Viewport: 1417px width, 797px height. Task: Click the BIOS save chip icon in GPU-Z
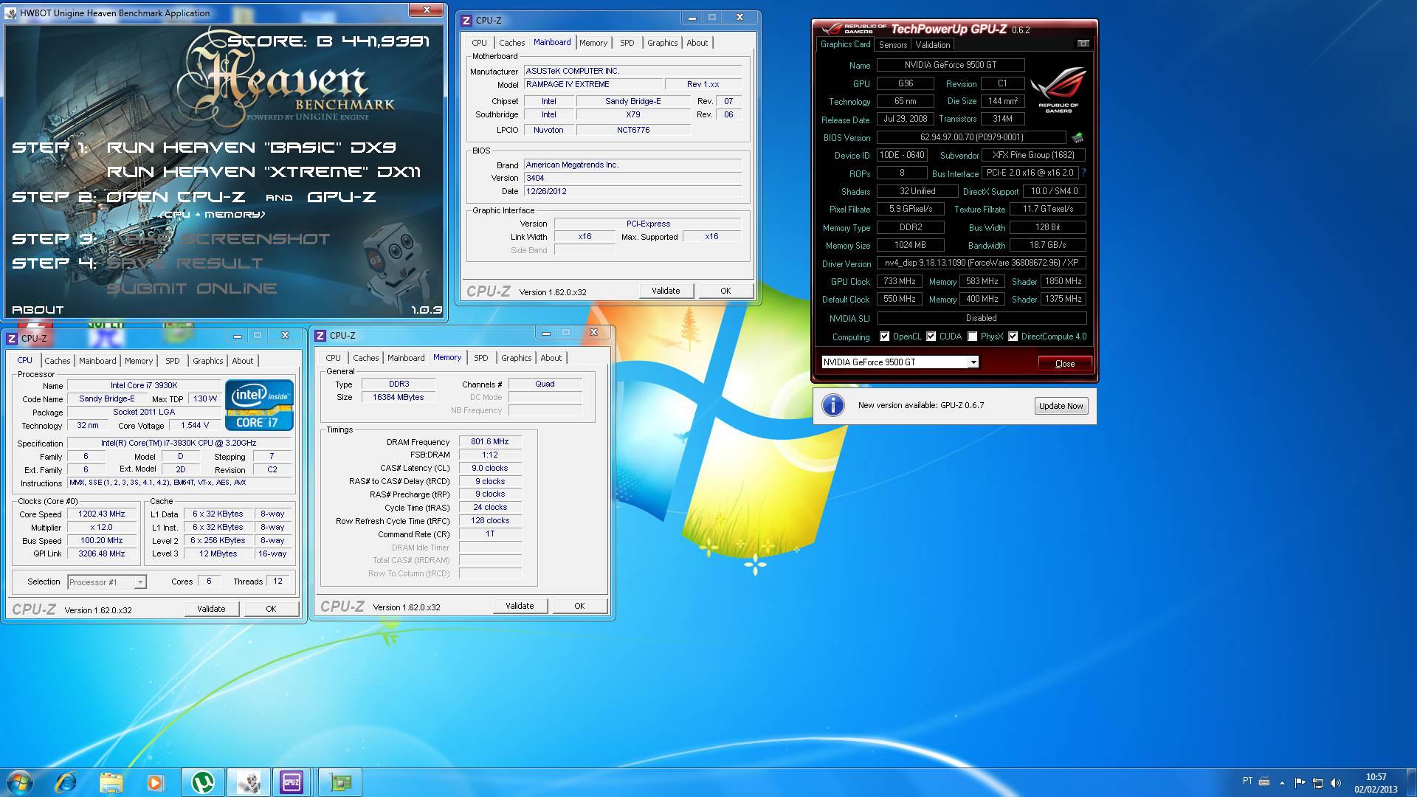click(x=1078, y=137)
